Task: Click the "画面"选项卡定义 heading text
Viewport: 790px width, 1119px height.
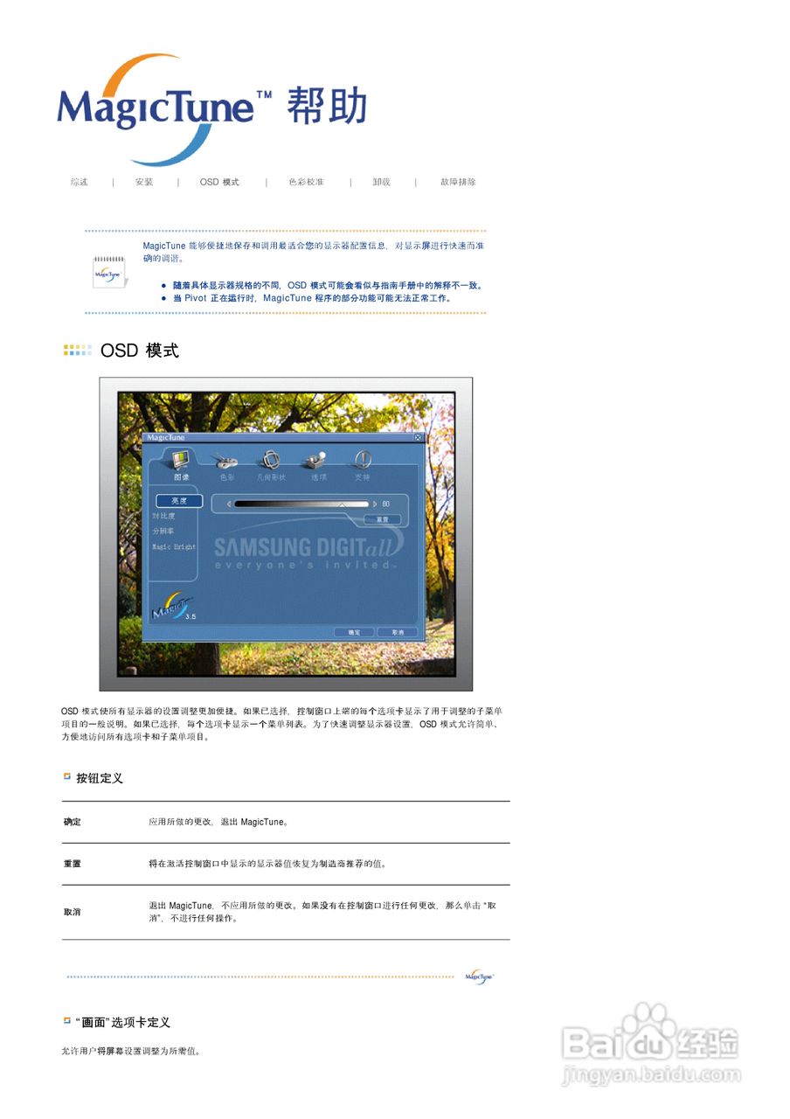Action: 123,1022
